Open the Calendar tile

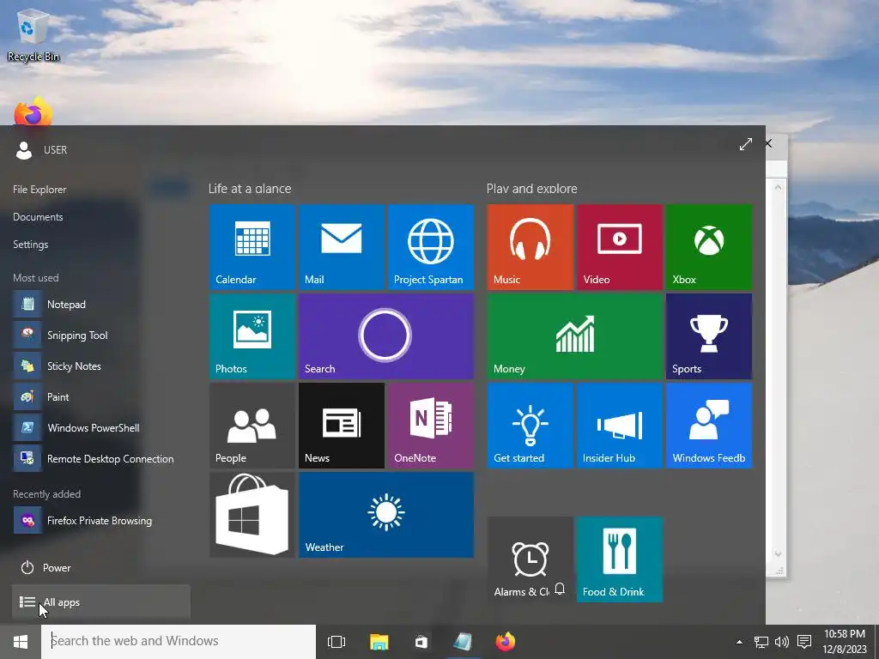pyautogui.click(x=252, y=247)
